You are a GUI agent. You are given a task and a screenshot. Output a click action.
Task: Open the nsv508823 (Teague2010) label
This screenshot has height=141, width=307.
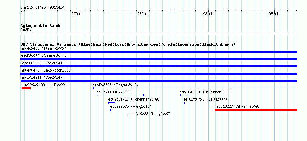[116, 85]
